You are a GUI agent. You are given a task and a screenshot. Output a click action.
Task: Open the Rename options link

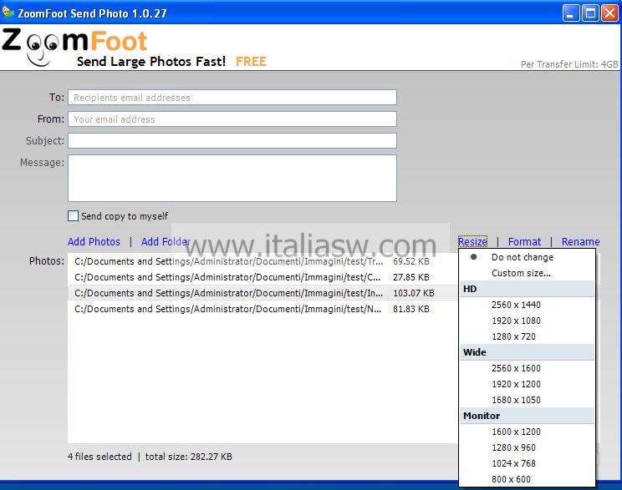point(580,241)
